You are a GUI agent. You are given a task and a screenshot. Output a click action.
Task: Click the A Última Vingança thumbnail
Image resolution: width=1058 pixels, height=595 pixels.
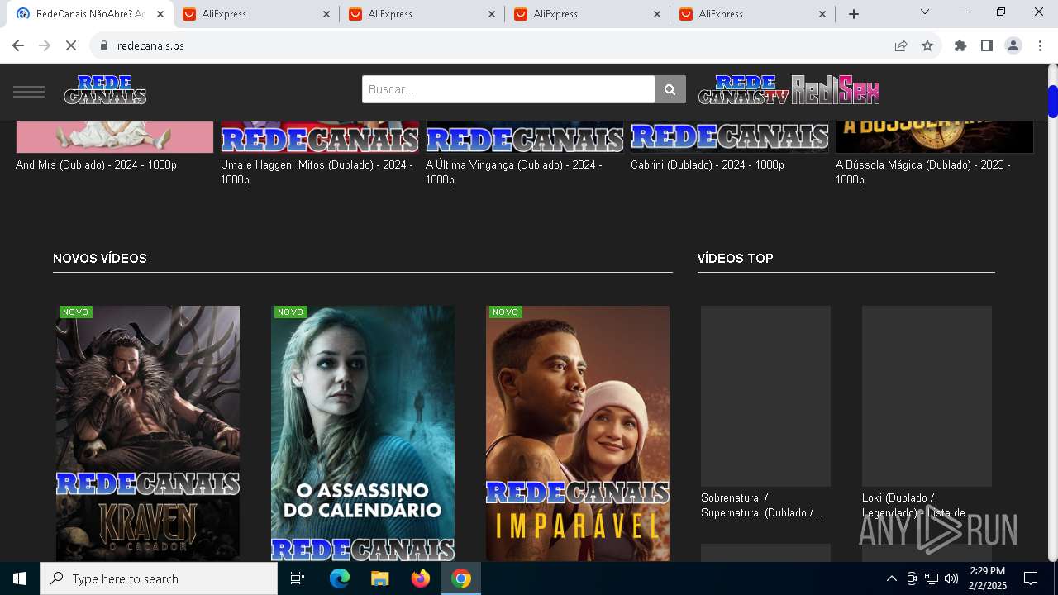tap(525, 137)
